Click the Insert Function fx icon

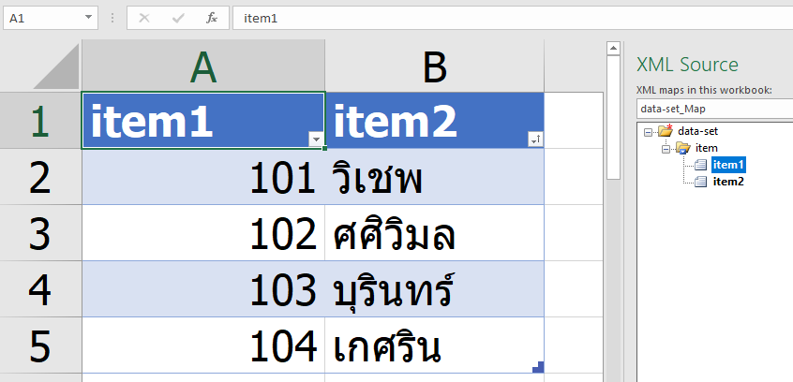pyautogui.click(x=212, y=18)
